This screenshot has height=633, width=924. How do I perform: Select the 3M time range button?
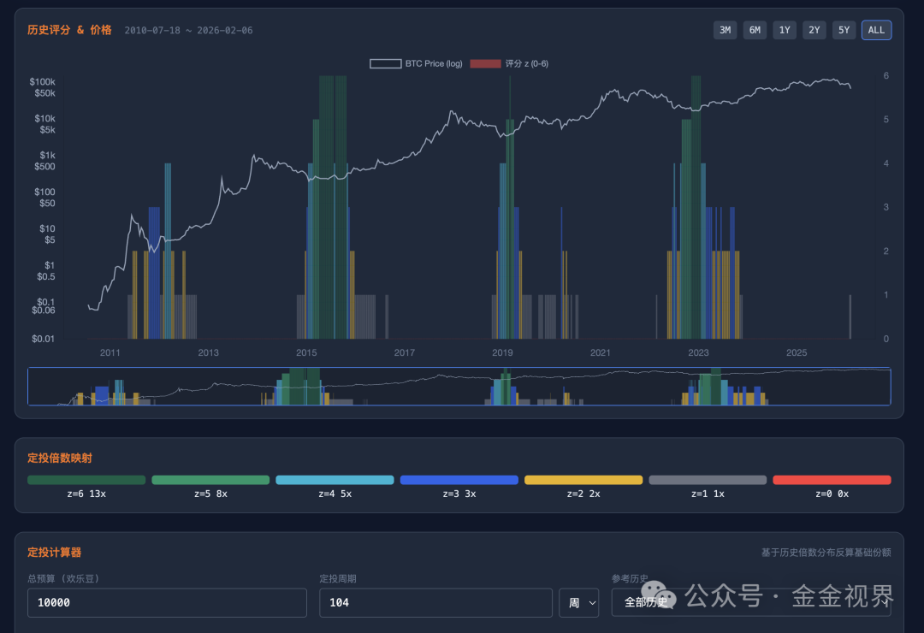[725, 30]
